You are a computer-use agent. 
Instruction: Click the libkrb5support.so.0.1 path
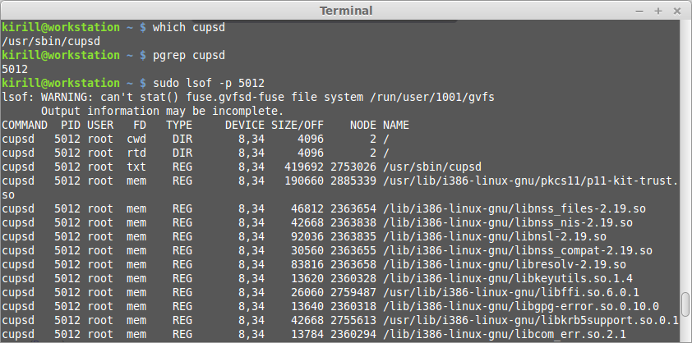coord(530,321)
